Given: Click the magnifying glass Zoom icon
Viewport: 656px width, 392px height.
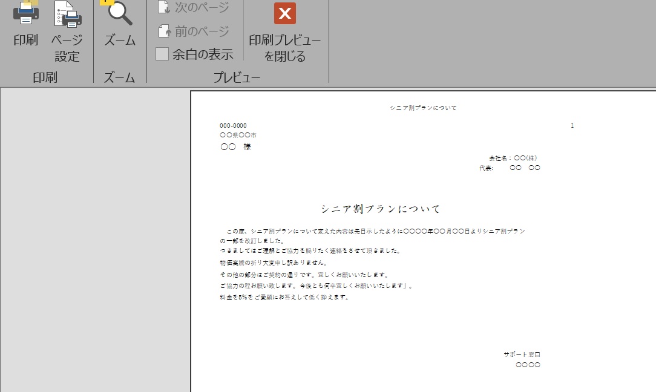Looking at the screenshot, I should tap(120, 13).
